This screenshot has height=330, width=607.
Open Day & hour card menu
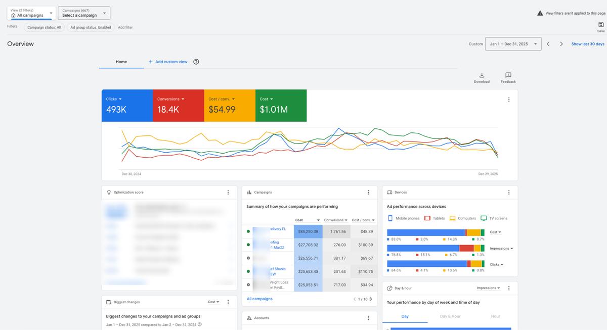(x=509, y=288)
